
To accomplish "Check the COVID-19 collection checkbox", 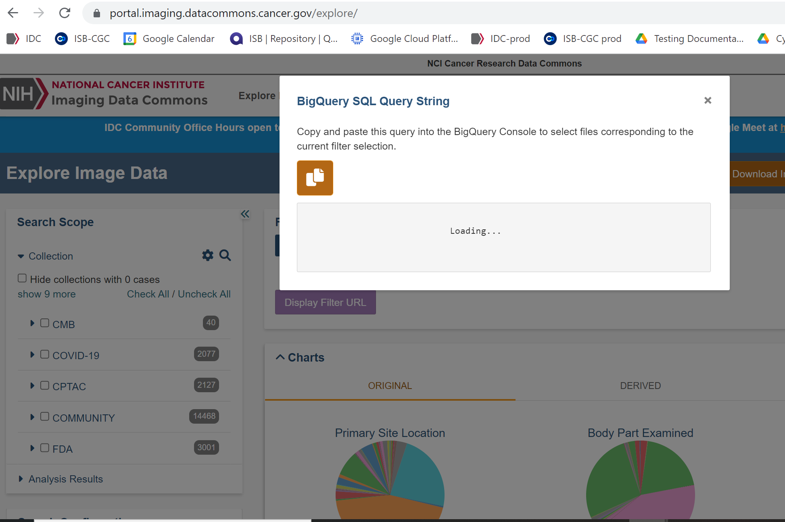I will (44, 354).
